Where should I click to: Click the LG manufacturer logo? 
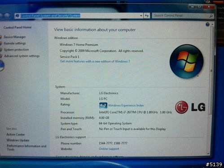pyautogui.click(x=190, y=107)
